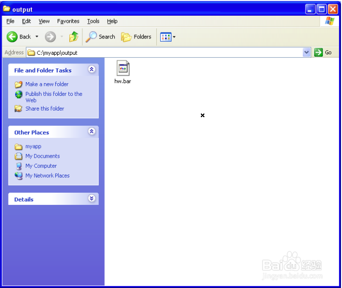342x288 pixels.
Task: Open My Documents link
Action: click(x=42, y=156)
